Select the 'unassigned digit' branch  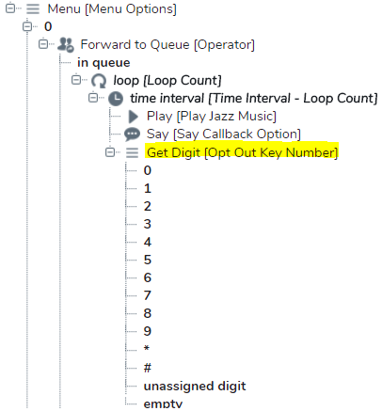(195, 387)
